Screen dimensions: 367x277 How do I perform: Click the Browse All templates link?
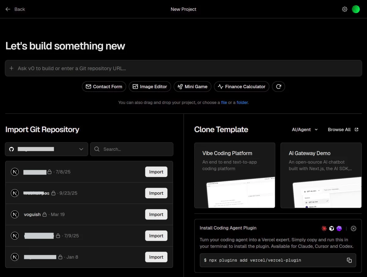pos(343,129)
